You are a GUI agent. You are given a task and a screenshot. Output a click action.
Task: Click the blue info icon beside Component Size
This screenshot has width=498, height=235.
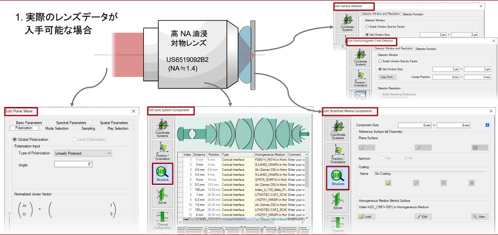pyautogui.click(x=487, y=126)
